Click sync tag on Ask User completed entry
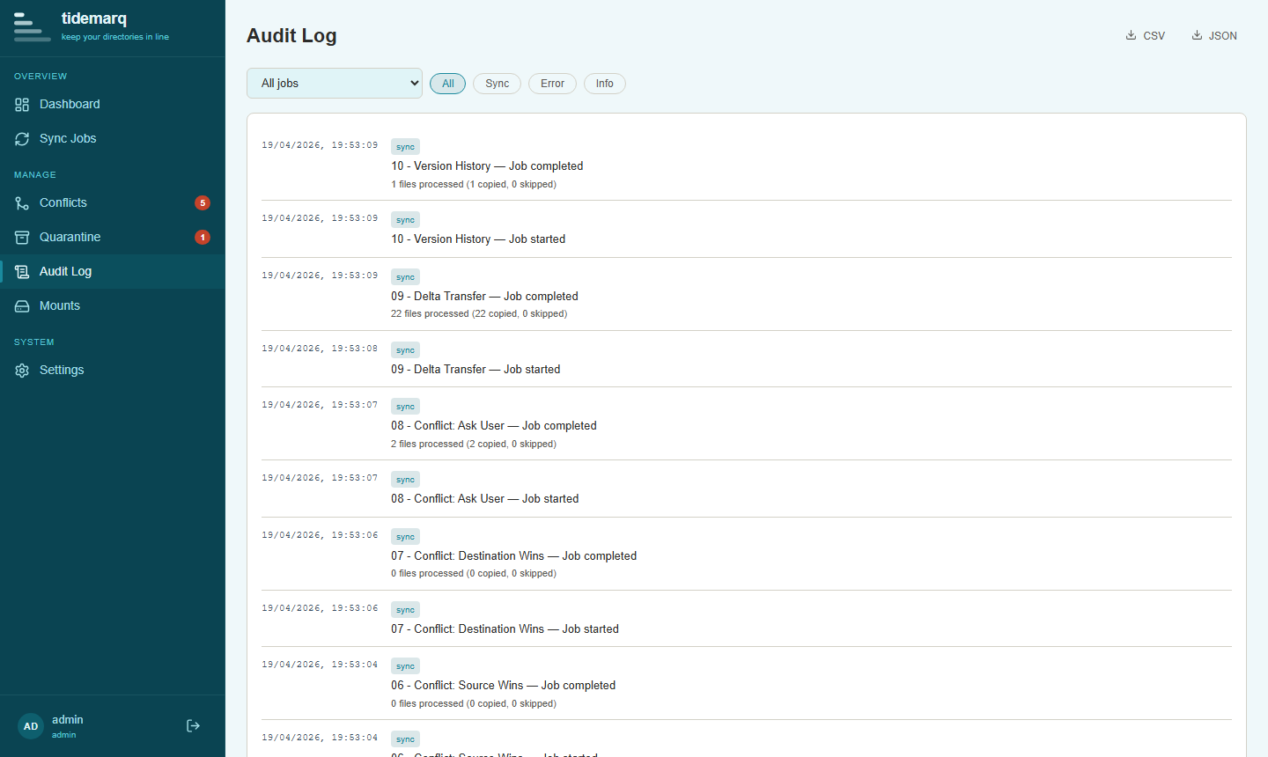Image resolution: width=1268 pixels, height=757 pixels. pyautogui.click(x=405, y=407)
